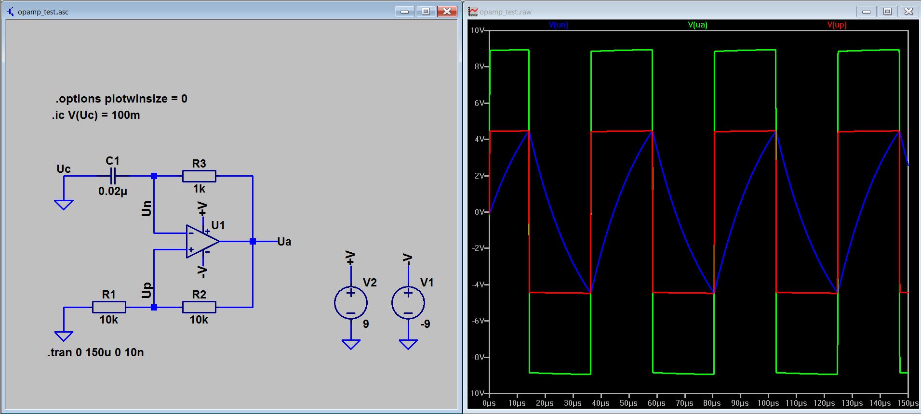Click the R1 value 10k

[x=109, y=320]
